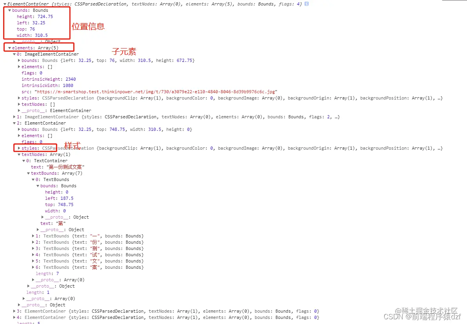467x324 pixels.
Task: Collapse the textNodes: Array(1) node
Action: [19, 154]
